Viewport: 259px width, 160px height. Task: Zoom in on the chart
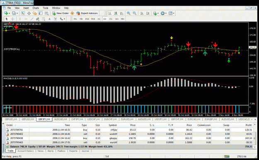(128, 13)
